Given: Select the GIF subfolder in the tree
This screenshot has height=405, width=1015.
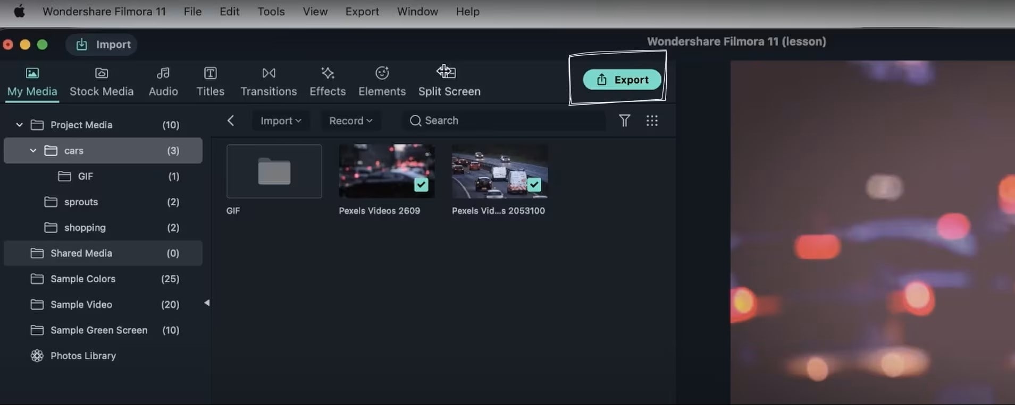Looking at the screenshot, I should pos(103,176).
